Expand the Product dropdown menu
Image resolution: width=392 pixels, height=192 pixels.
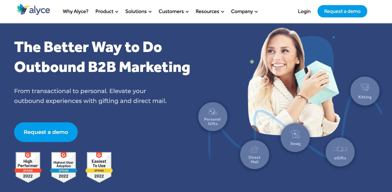[x=107, y=11]
